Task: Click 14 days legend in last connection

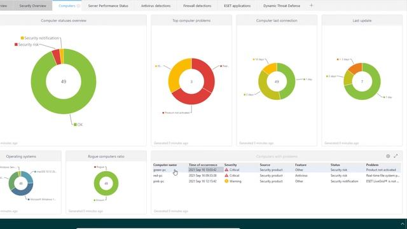Action: point(258,59)
